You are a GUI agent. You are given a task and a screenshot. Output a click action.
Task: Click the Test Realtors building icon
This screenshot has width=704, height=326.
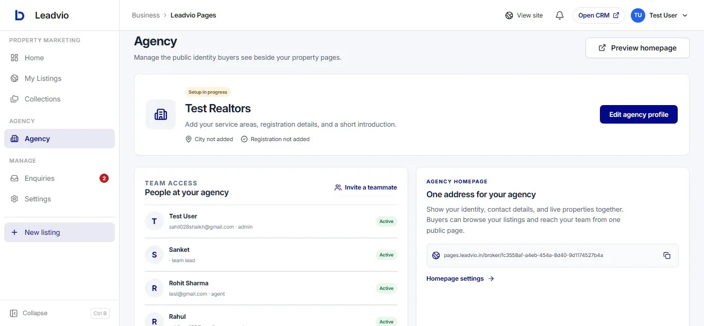(x=161, y=114)
